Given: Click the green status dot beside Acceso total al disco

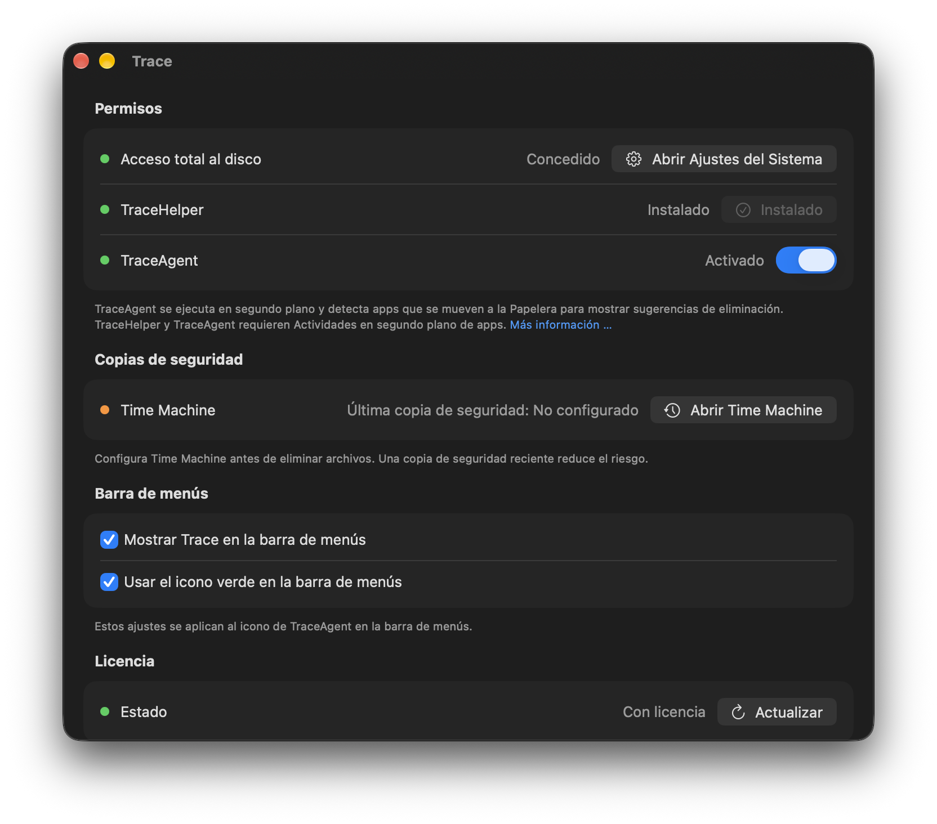Looking at the screenshot, I should pos(105,159).
